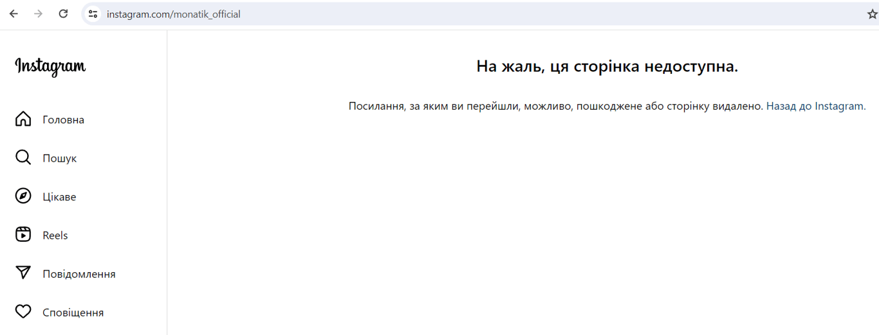Click the Search magnifier icon
The width and height of the screenshot is (879, 335).
(23, 158)
